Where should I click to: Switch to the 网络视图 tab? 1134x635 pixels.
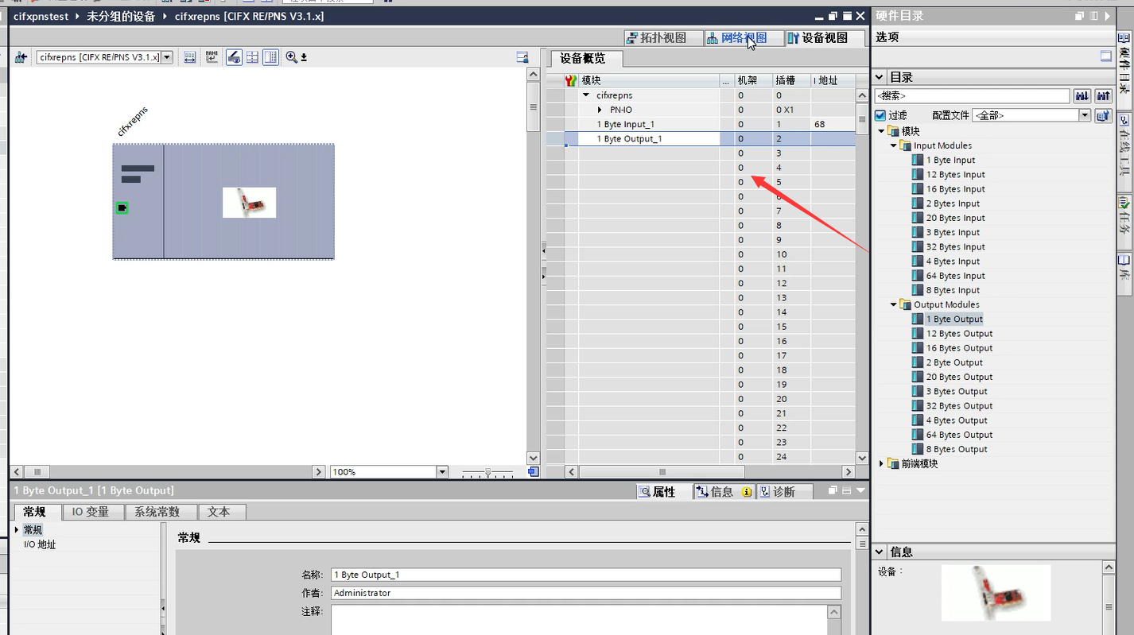click(736, 38)
